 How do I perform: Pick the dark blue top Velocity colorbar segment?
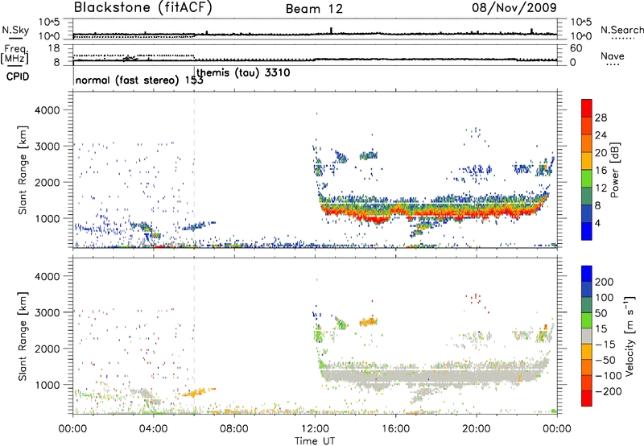coord(587,274)
